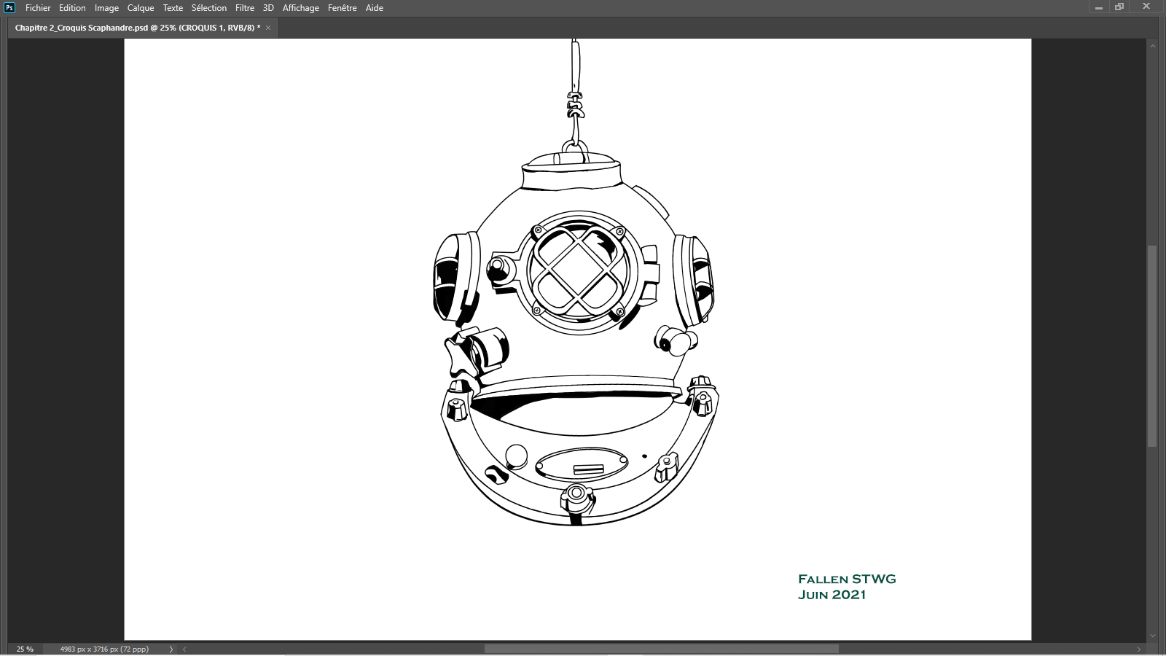
Task: Click the 25 % zoom level field
Action: point(25,649)
